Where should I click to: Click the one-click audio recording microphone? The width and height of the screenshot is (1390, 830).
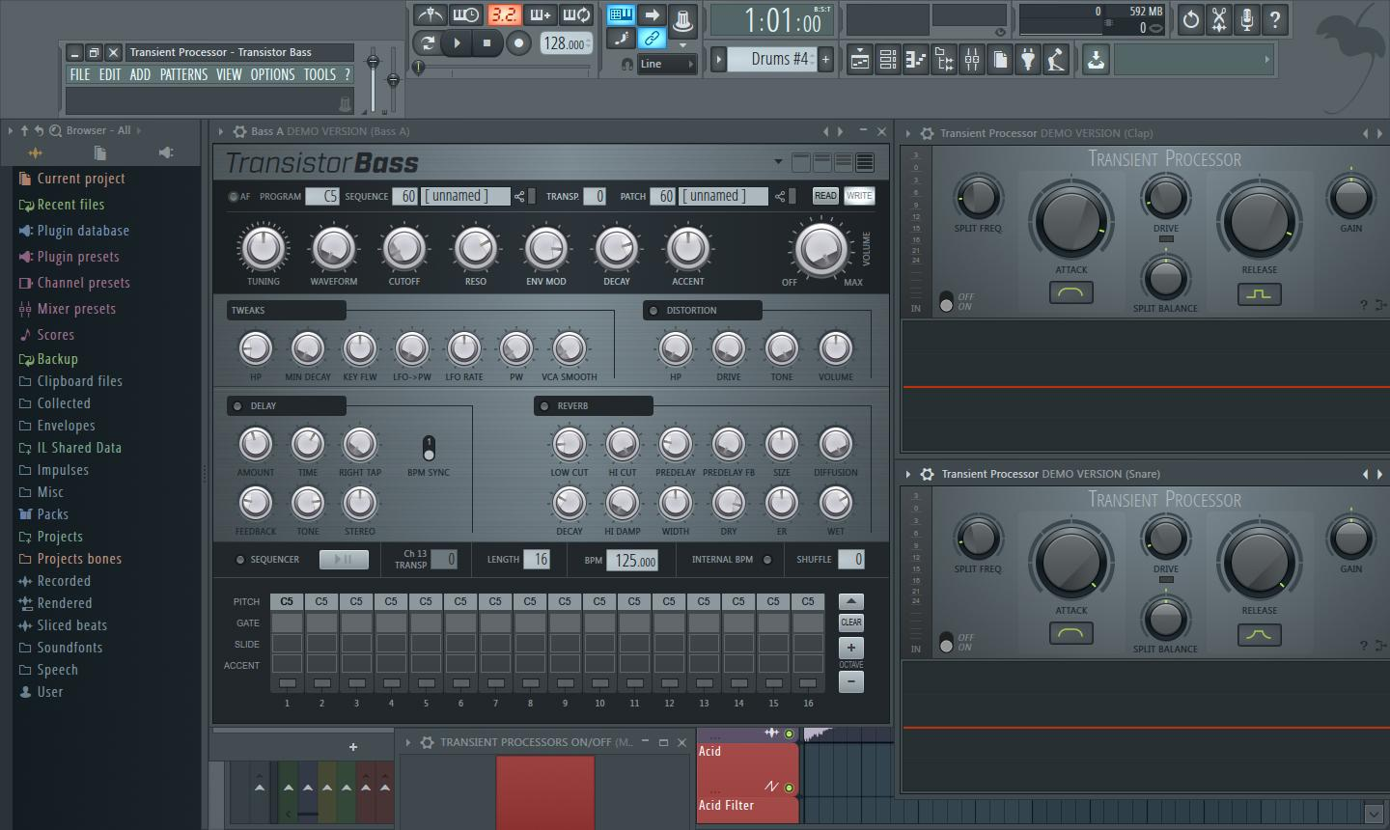click(x=1247, y=19)
